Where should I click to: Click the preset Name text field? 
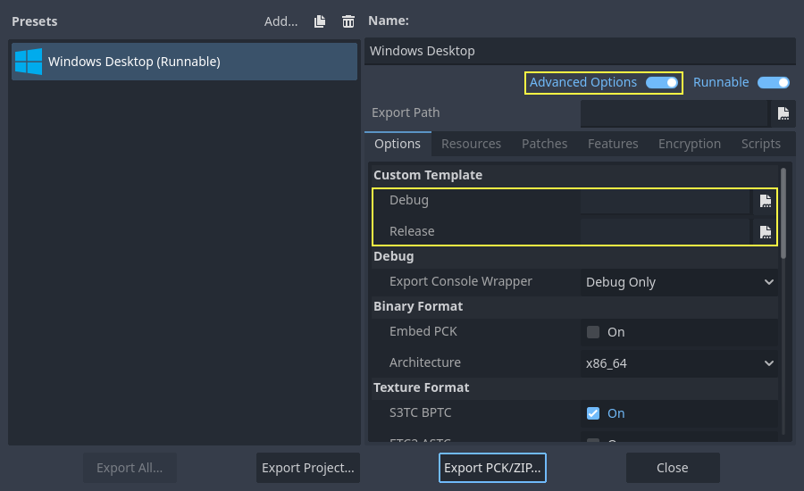click(x=580, y=51)
